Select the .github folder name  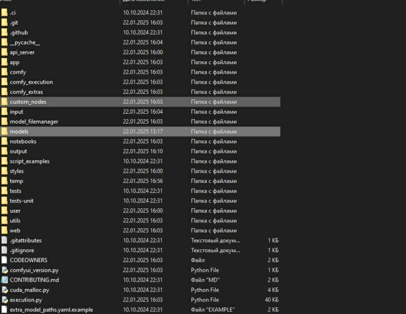(x=19, y=32)
